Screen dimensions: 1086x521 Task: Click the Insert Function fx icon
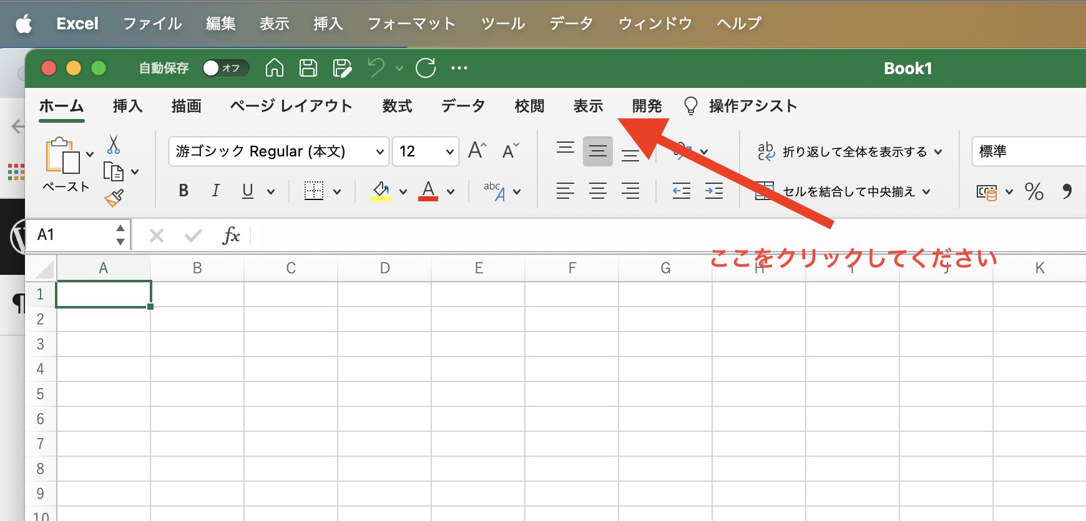231,236
